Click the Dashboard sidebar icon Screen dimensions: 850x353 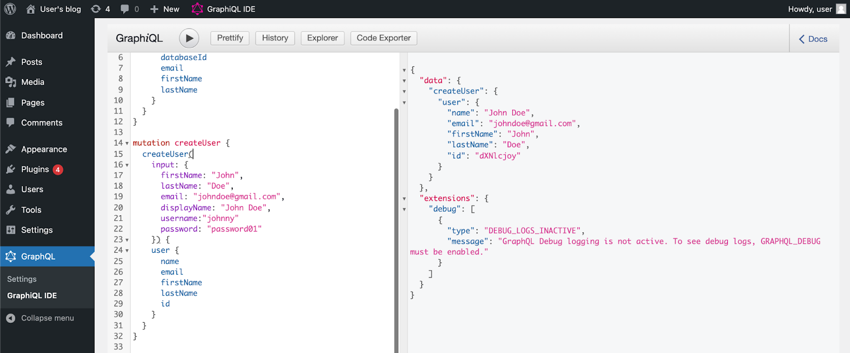coord(11,36)
